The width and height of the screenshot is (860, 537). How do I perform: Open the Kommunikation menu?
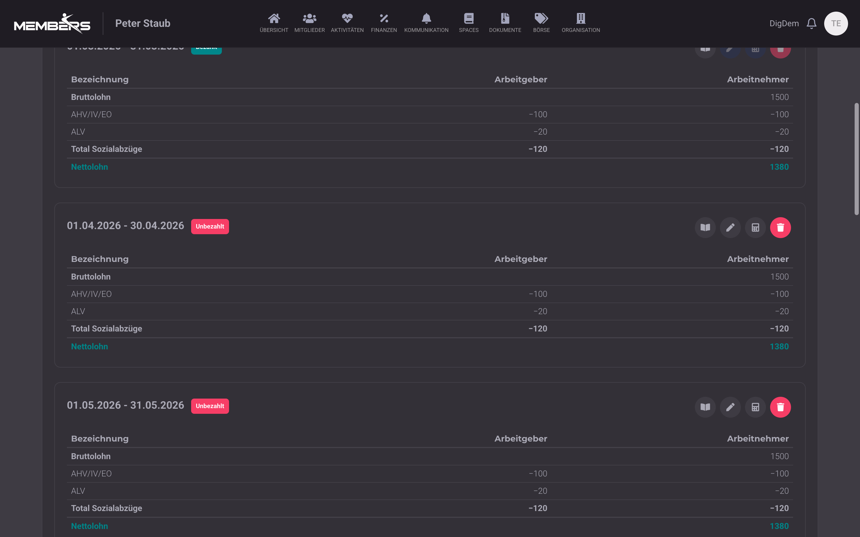426,23
